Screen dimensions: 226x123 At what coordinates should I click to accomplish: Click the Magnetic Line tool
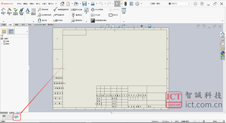coord(42,20)
